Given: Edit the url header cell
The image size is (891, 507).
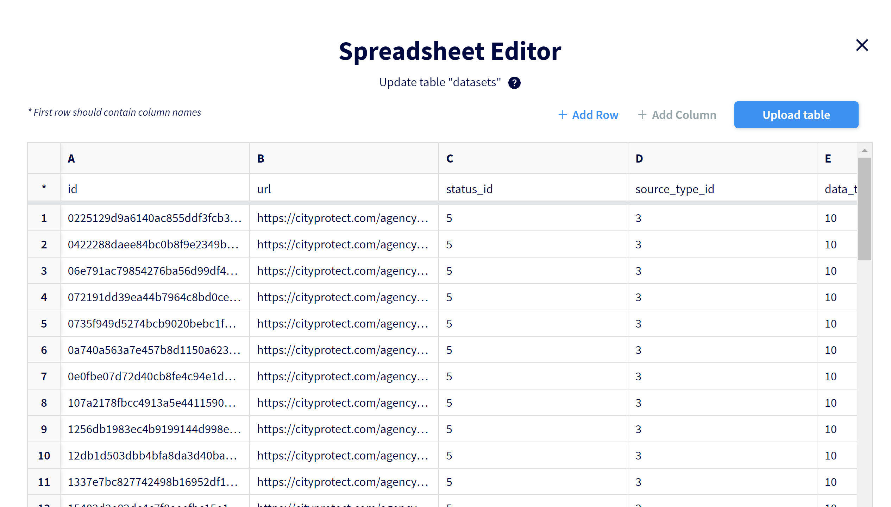Looking at the screenshot, I should (343, 188).
